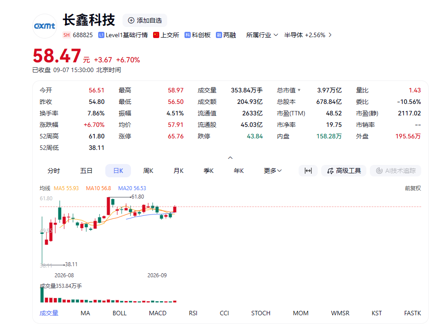Toggle 前复权 price adjustment setting
The image size is (434, 325).
pos(413,188)
